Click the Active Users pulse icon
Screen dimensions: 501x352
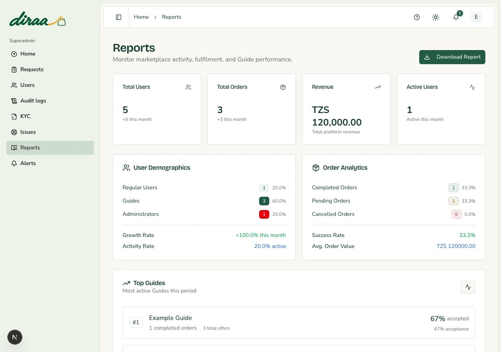(x=472, y=87)
